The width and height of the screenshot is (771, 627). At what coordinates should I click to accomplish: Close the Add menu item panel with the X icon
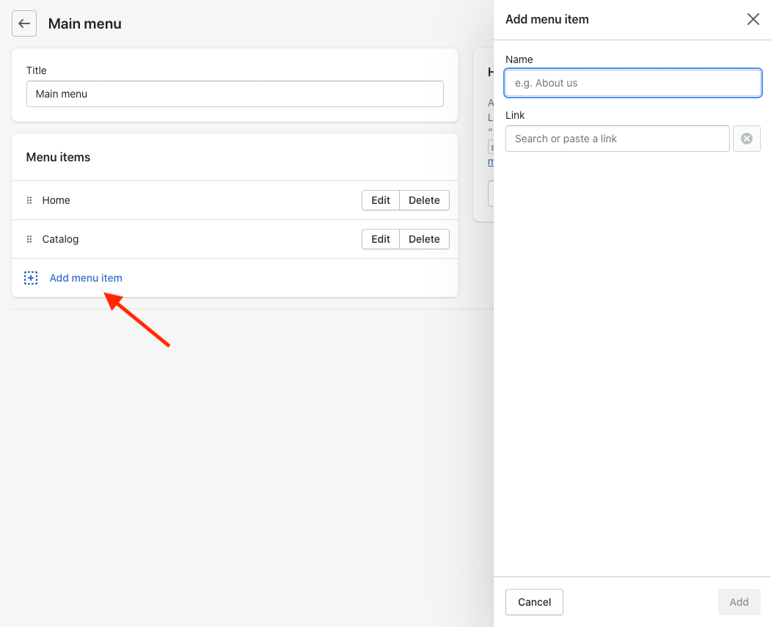[753, 19]
